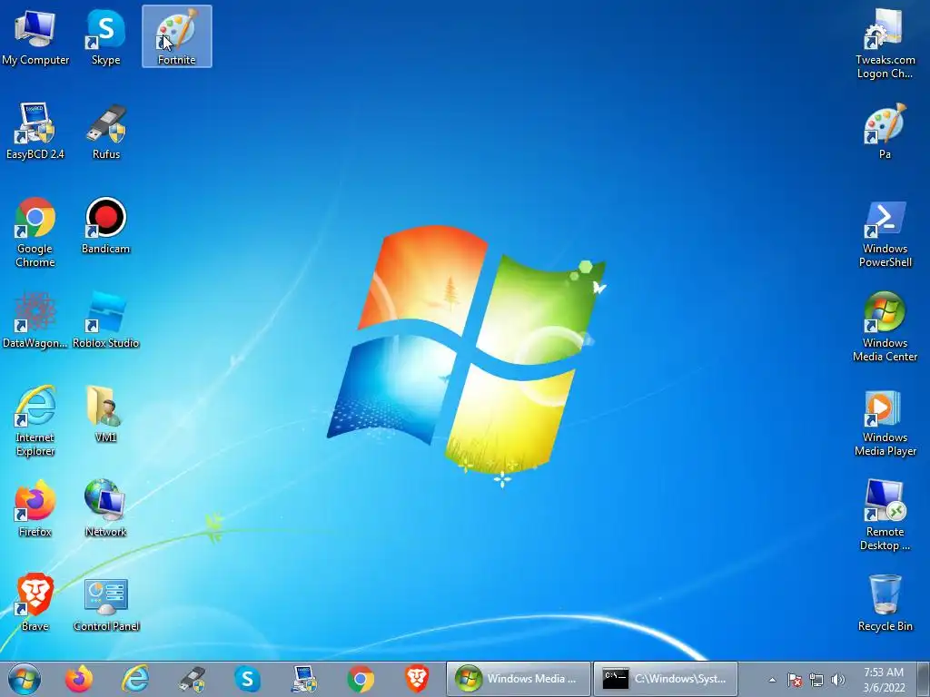Screen dimensions: 930x697
Task: Select the Fortnite desktop shortcut
Action: 177,36
